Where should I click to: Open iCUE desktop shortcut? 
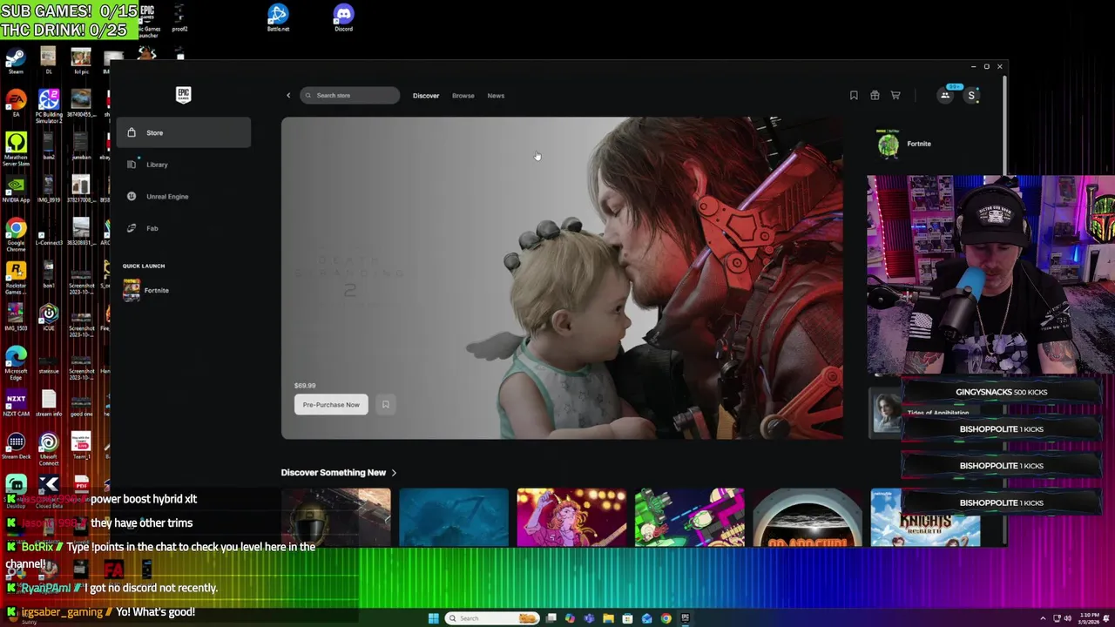click(x=49, y=318)
